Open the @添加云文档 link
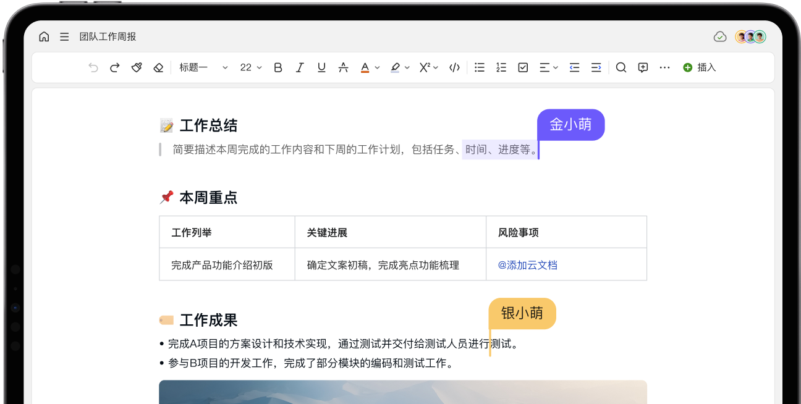This screenshot has height=404, width=801. coord(528,265)
